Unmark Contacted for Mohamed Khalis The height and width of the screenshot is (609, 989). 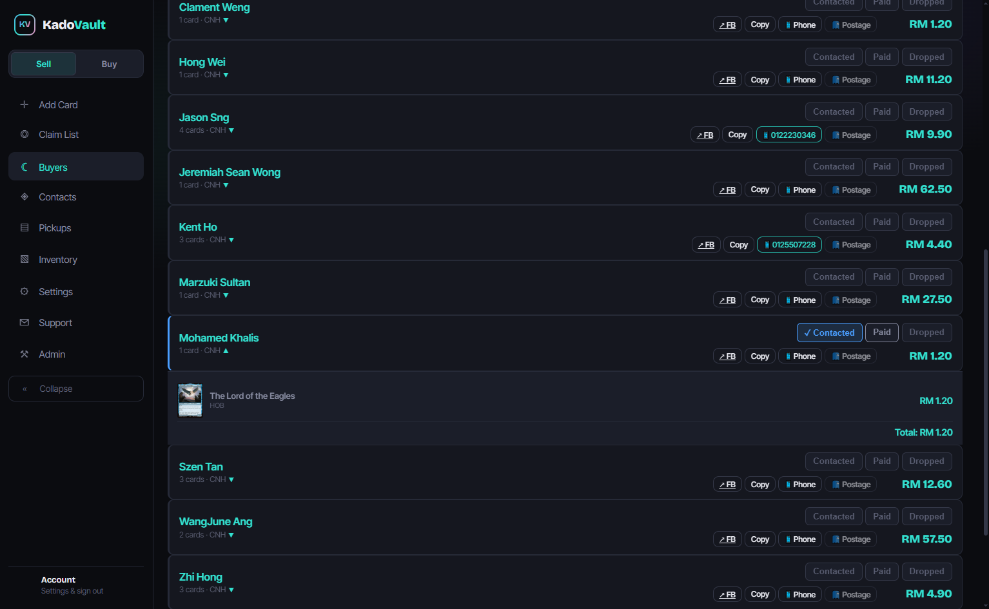coord(830,333)
